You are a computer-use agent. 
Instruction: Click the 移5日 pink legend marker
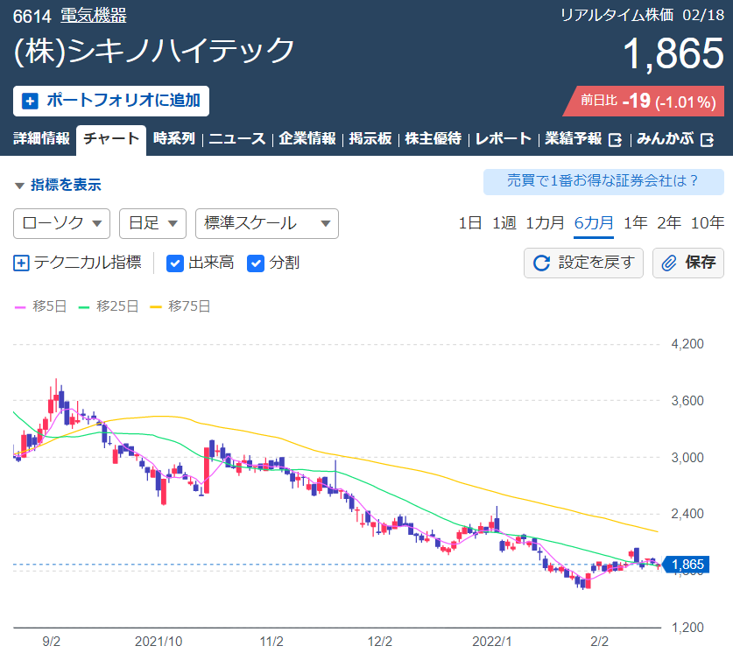20,307
